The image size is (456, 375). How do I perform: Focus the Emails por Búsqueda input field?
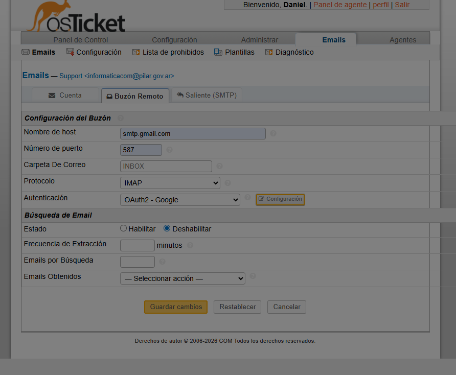click(138, 262)
